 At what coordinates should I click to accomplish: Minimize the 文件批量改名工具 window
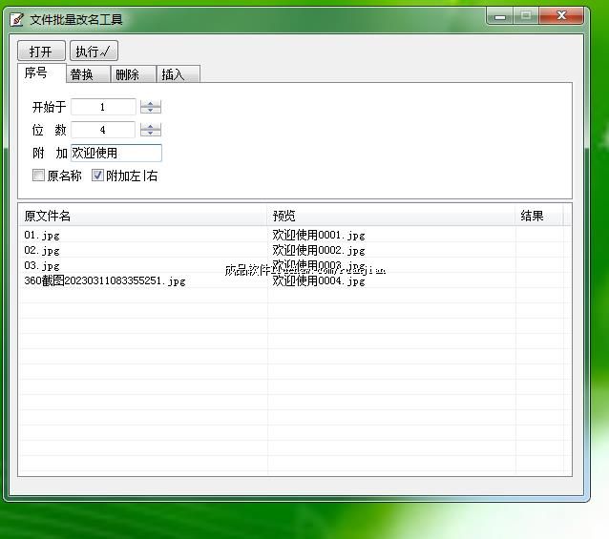coord(500,16)
